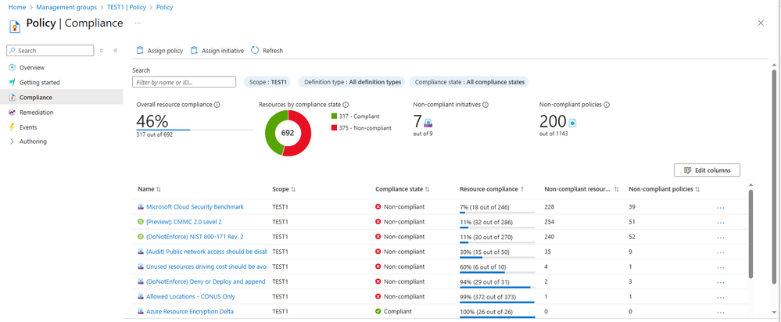Refresh the compliance data

tap(267, 51)
